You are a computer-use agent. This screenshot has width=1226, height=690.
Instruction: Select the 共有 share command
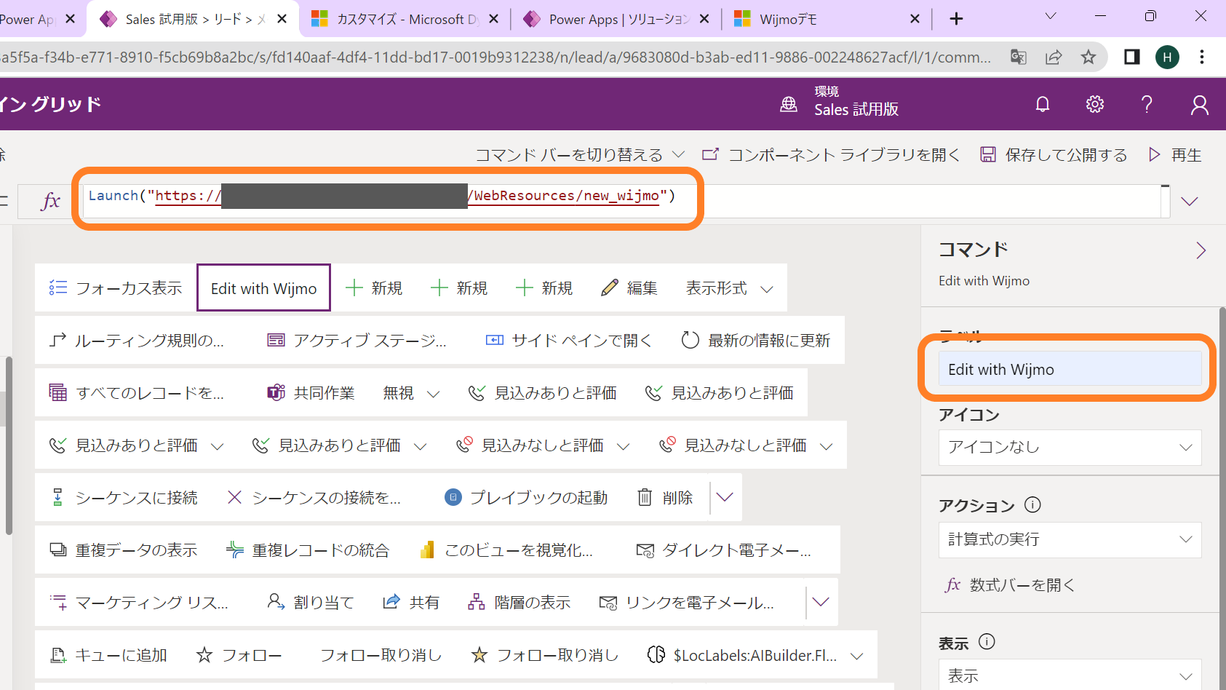point(411,603)
